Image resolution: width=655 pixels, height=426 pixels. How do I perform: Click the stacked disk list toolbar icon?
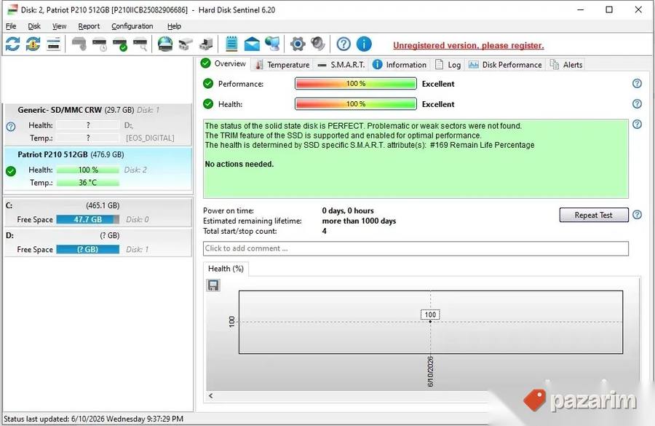point(53,44)
